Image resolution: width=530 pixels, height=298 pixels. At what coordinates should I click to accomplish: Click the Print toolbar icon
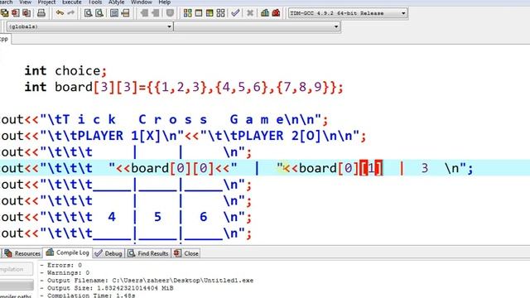[x=41, y=13]
